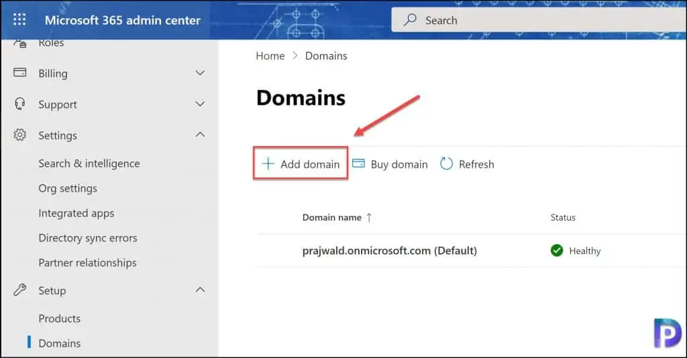Click the Refresh button label
687x358 pixels.
[476, 164]
